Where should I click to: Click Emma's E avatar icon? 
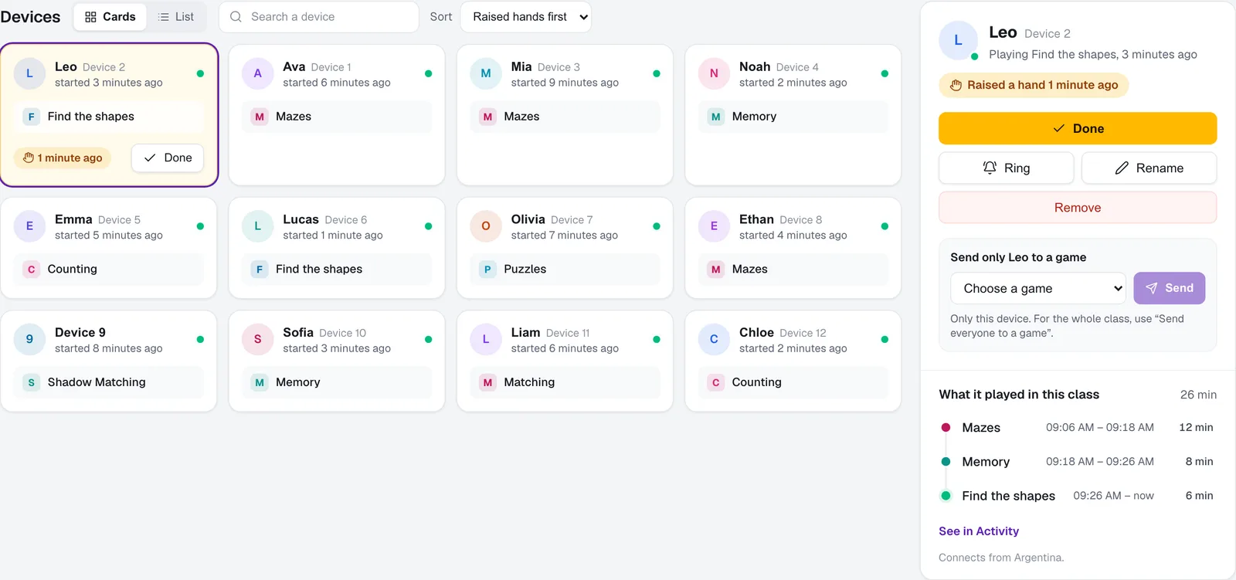30,226
